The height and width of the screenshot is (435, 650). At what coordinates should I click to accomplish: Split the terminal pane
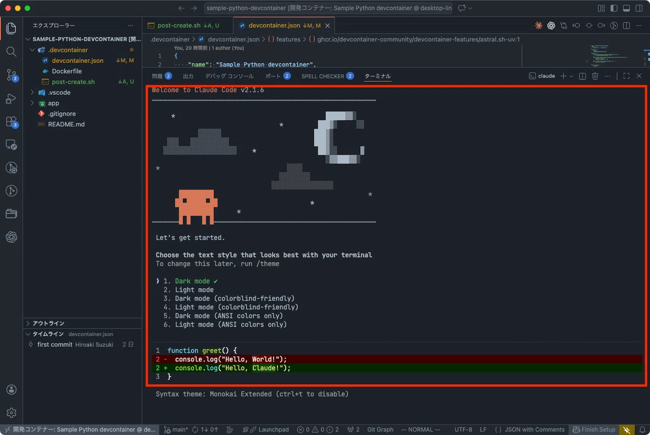pyautogui.click(x=583, y=76)
